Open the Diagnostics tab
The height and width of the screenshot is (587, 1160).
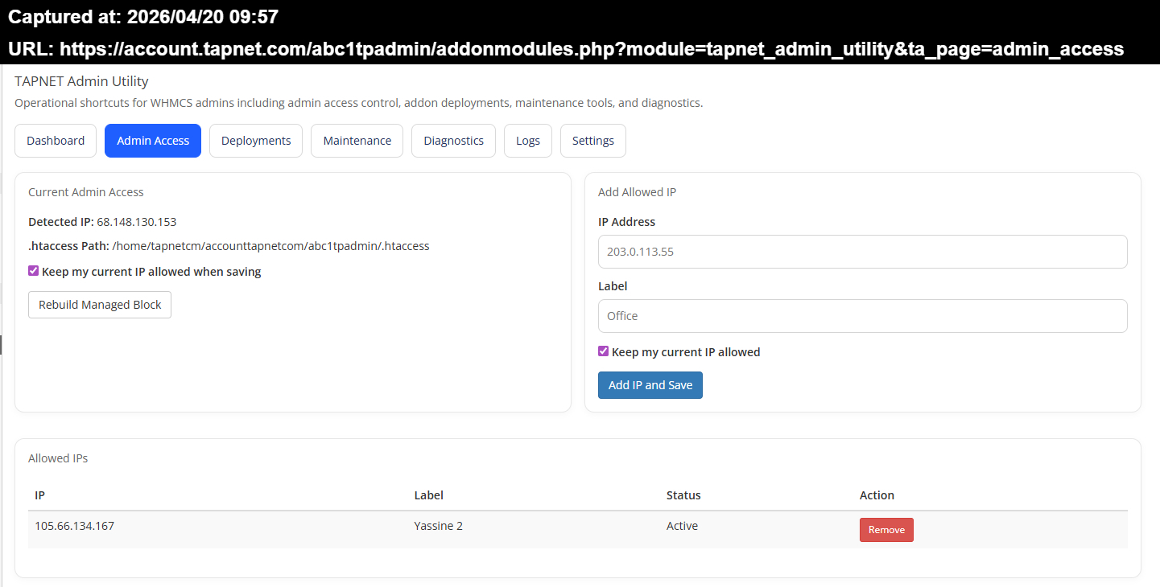click(453, 141)
